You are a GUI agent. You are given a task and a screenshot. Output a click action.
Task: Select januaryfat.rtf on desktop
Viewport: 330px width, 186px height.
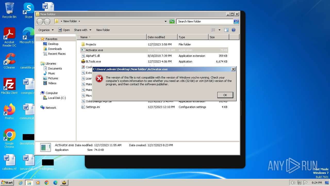point(28,162)
